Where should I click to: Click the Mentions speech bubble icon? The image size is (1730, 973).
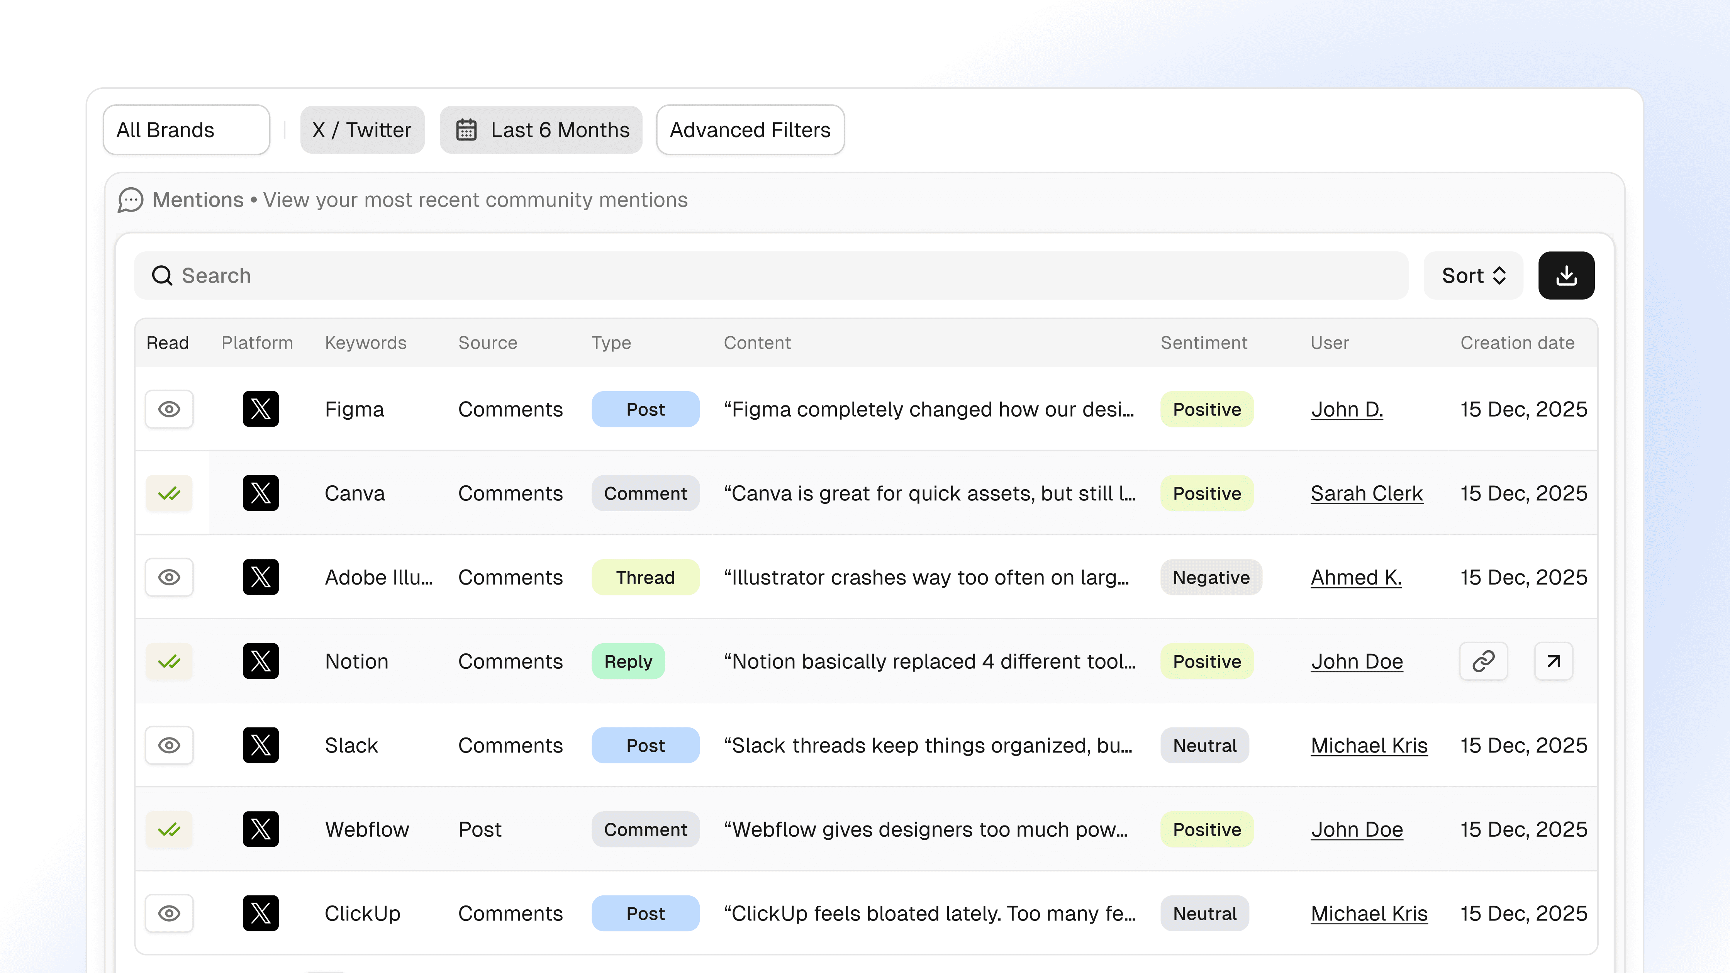pos(130,200)
